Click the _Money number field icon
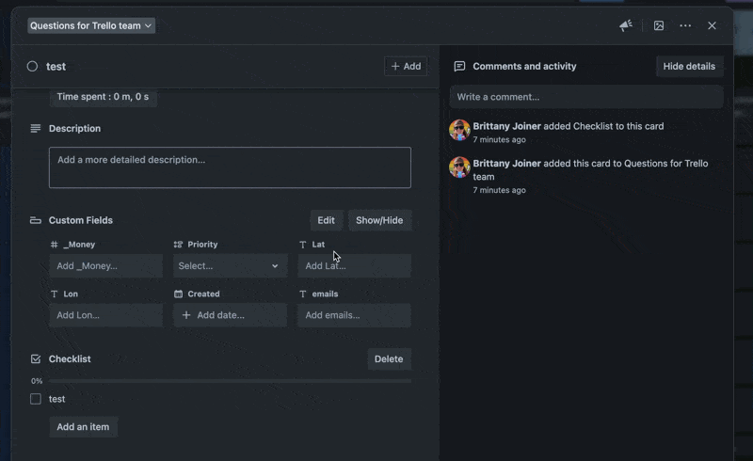 55,245
